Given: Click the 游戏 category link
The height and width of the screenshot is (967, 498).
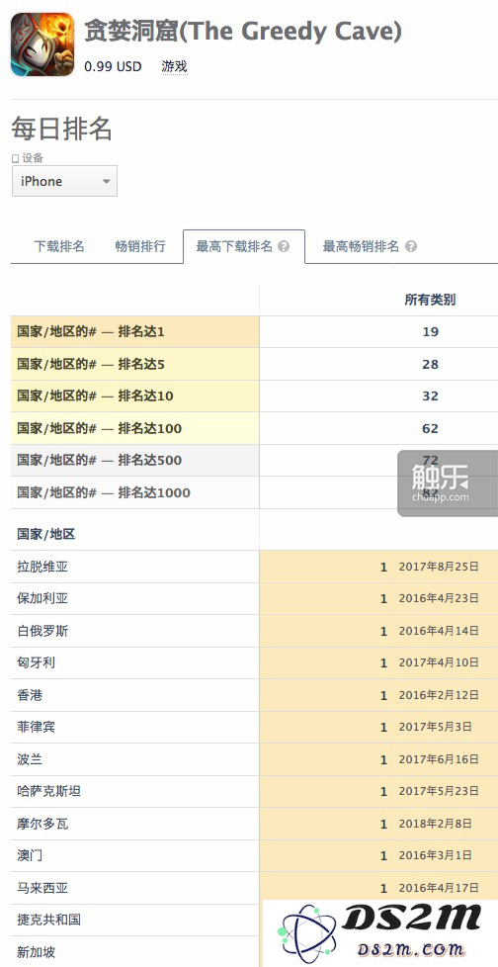Looking at the screenshot, I should [175, 66].
